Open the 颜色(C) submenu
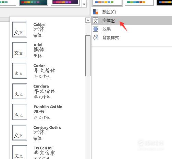172x159 pixels. pyautogui.click(x=132, y=12)
